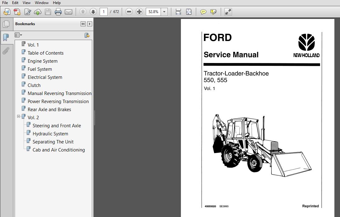Click the 550, 555 model numbers
This screenshot has width=340, height=217.
click(x=215, y=80)
